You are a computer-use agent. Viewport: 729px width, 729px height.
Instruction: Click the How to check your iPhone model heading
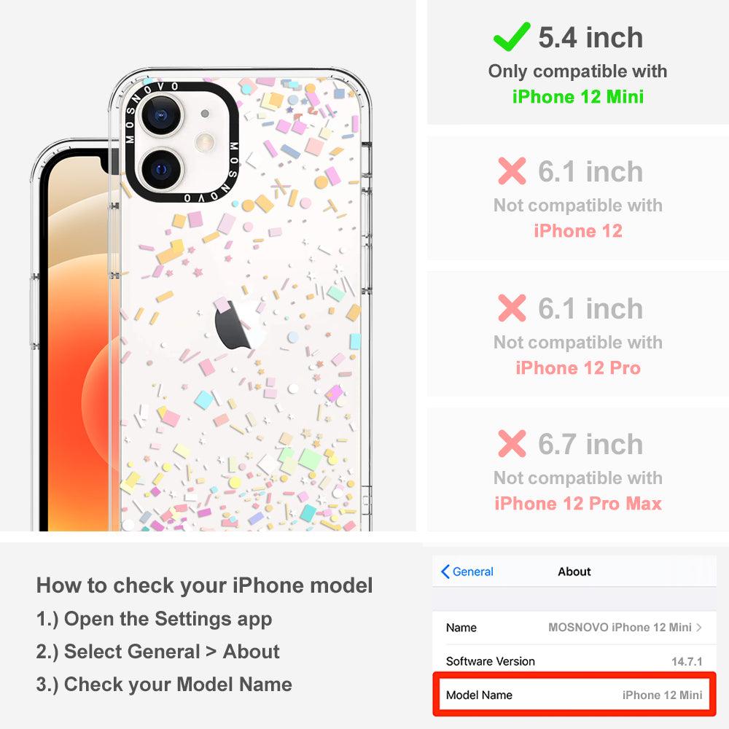tap(205, 585)
